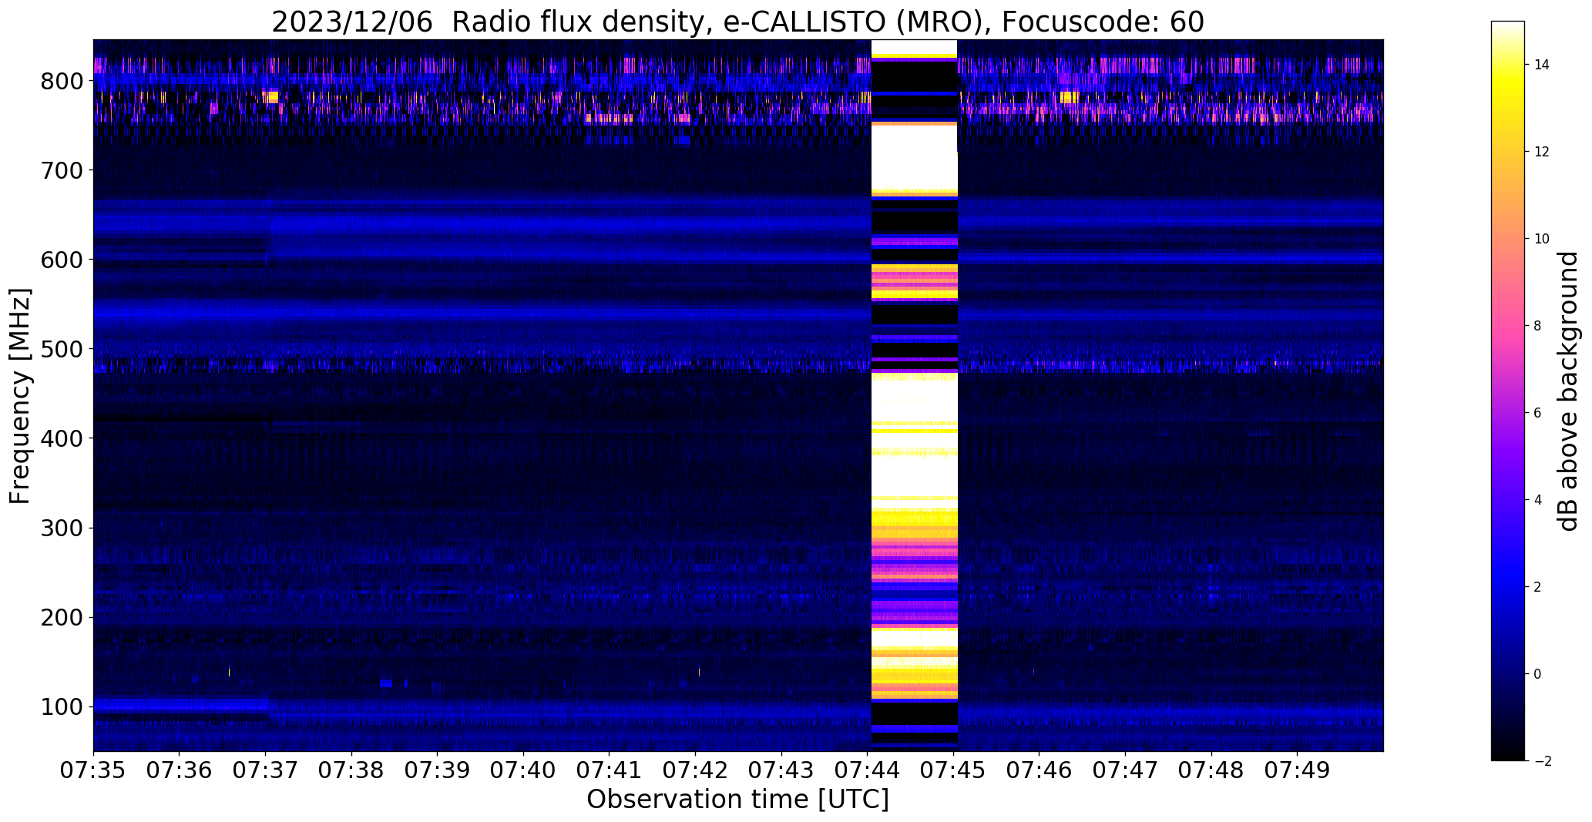This screenshot has width=1592, height=822.
Task: Click the colorbar tick label 10
Action: 1542,239
